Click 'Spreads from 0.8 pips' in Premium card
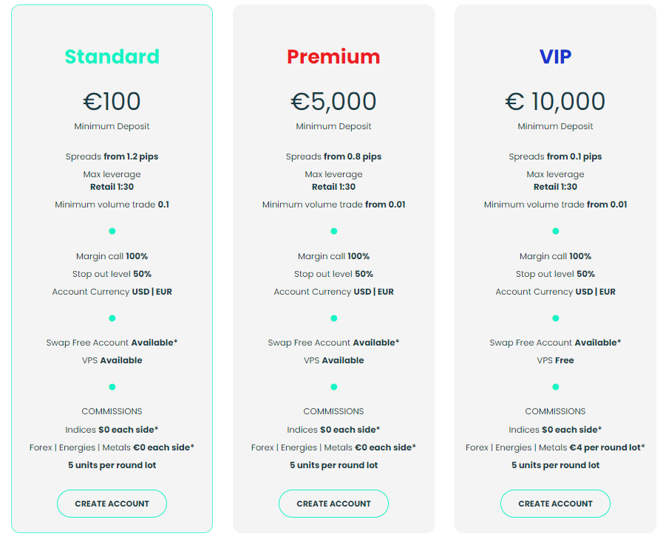663x542 pixels. point(333,157)
